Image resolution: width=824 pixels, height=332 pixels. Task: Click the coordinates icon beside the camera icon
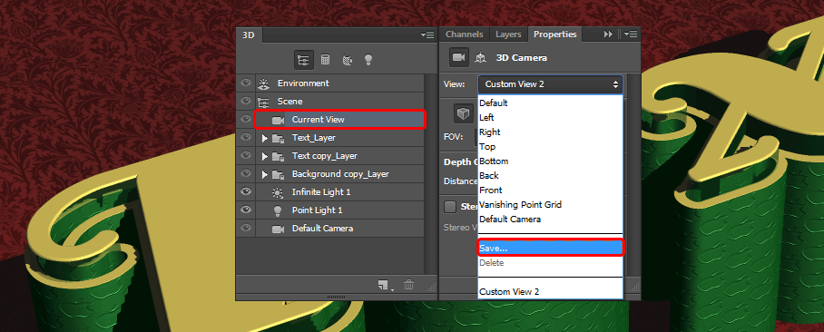[x=480, y=58]
